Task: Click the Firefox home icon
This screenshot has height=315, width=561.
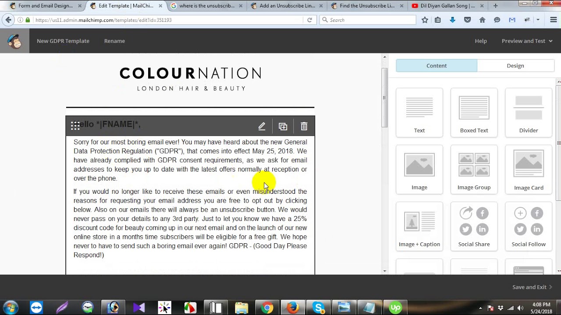Action: (482, 20)
